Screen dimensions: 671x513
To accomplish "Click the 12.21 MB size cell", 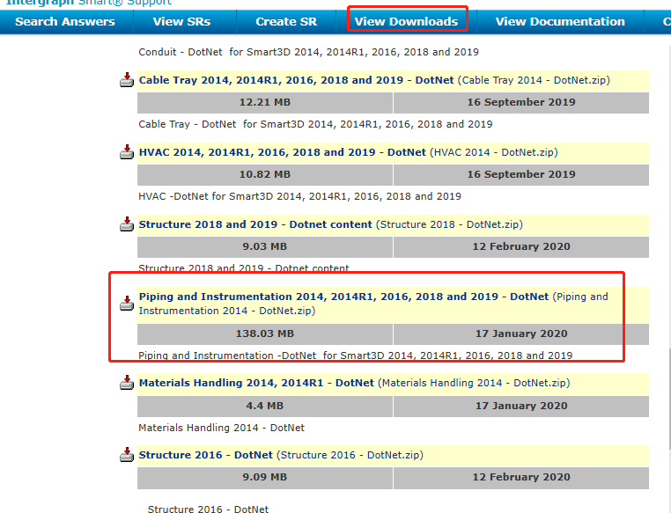I will [x=265, y=103].
